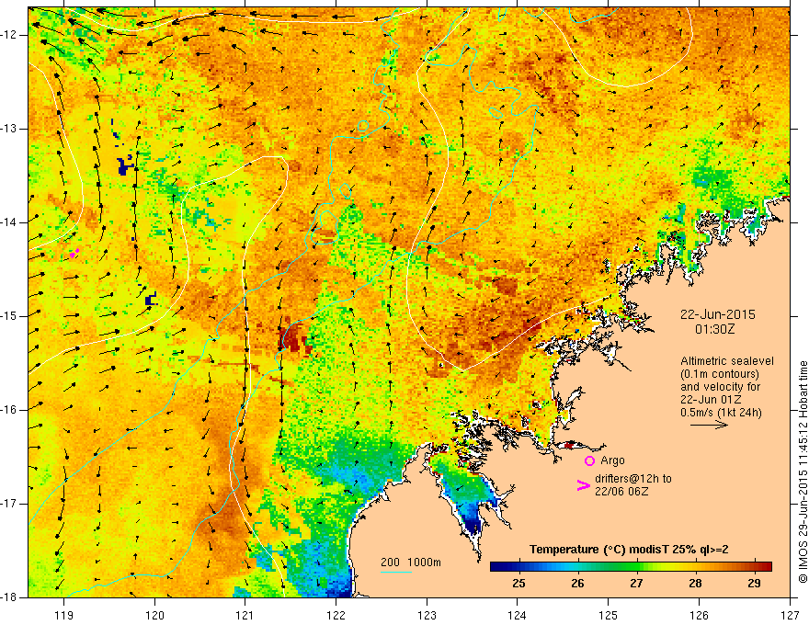Click the colorbar tick label 26
The height and width of the screenshot is (625, 809).
[578, 584]
